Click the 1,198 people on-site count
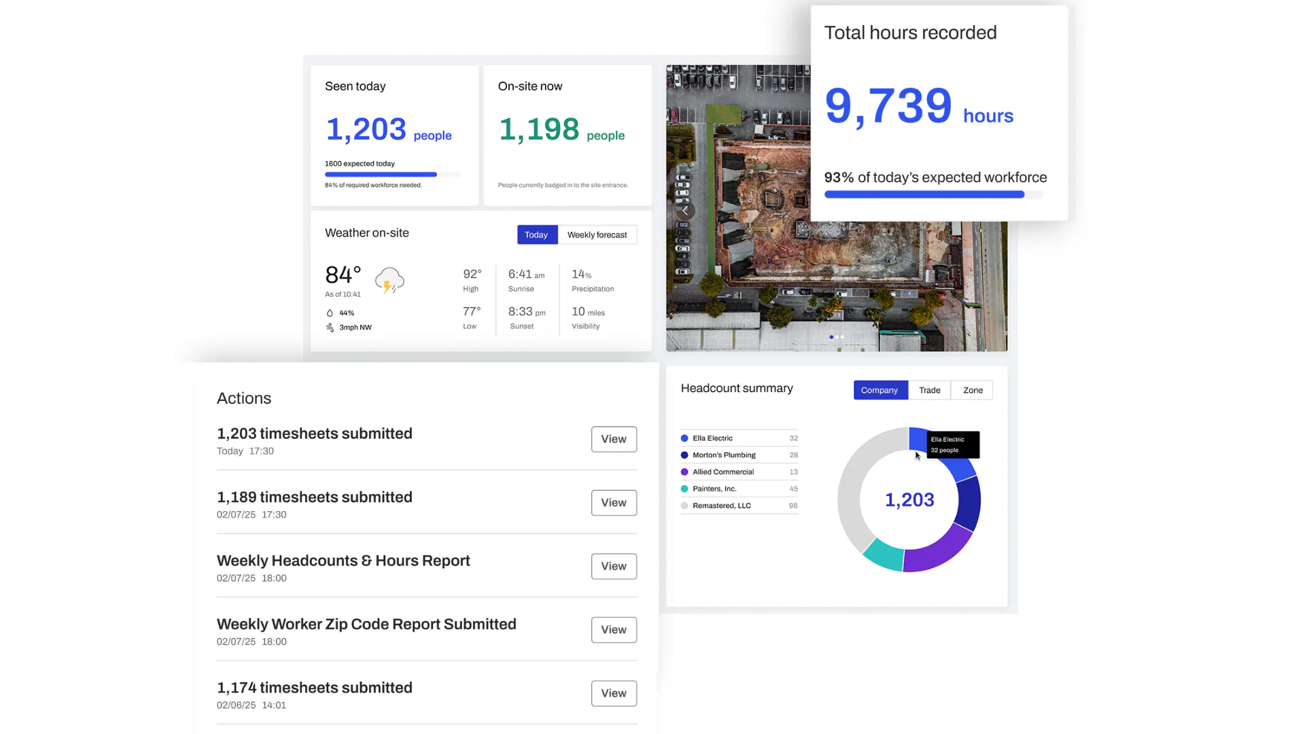 [x=561, y=130]
